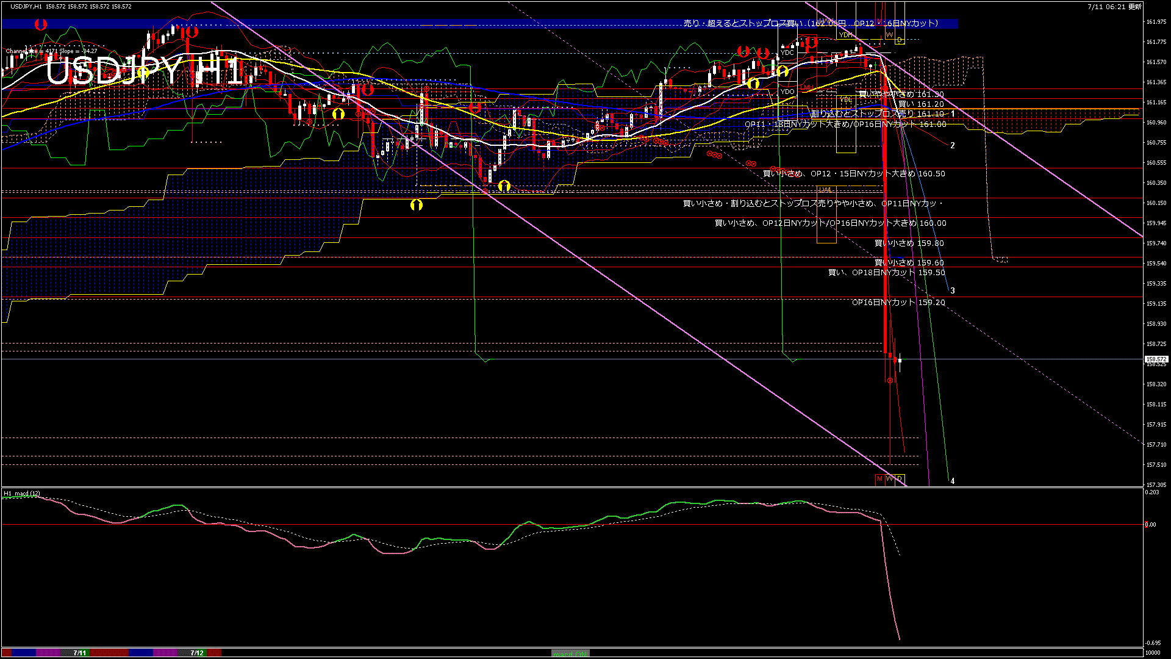Click the red circled marker below the latest candle

[890, 381]
